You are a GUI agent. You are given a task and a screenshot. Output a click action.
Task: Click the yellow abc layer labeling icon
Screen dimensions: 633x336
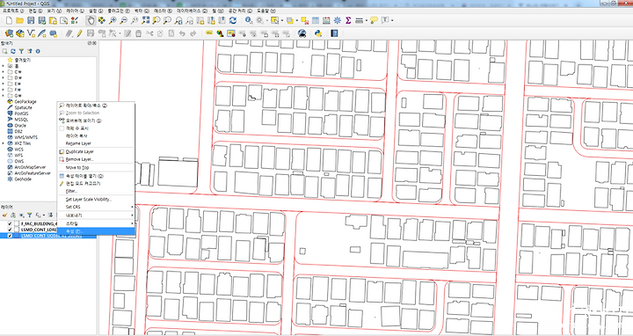209,33
